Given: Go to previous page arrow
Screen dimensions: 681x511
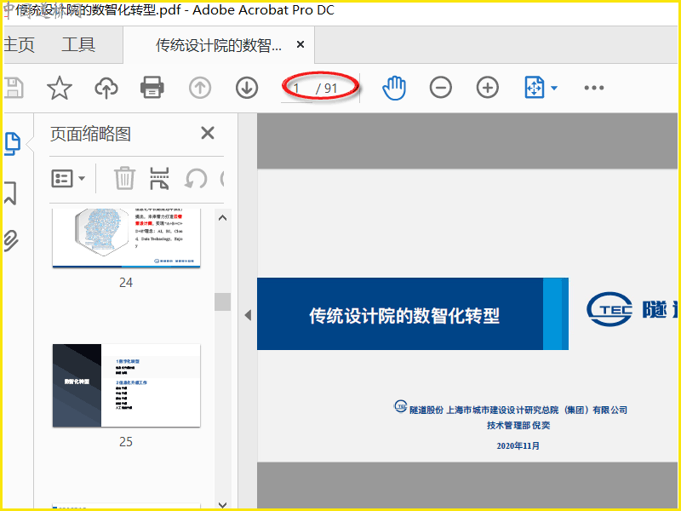Looking at the screenshot, I should click(200, 88).
